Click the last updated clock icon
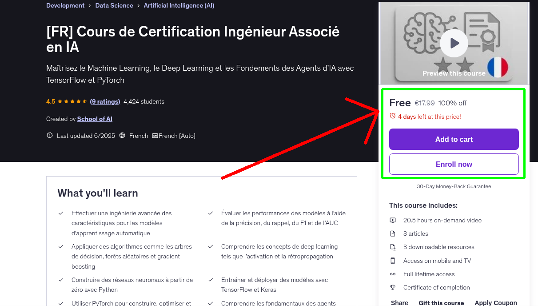 point(49,135)
